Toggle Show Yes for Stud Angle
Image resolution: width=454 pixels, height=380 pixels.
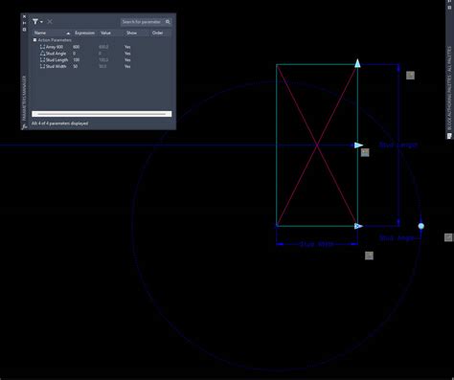(127, 54)
